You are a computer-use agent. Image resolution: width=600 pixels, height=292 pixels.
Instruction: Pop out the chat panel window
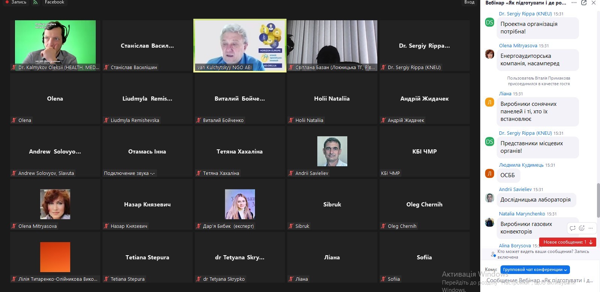click(584, 3)
